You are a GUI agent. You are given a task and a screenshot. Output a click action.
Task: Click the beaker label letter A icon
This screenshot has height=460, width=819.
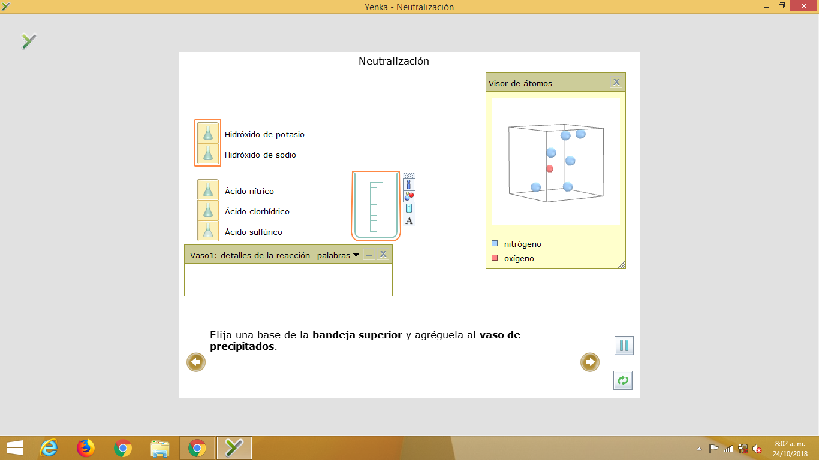click(x=409, y=220)
